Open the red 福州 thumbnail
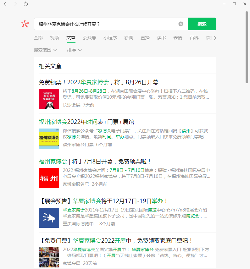Screen dimensions: 250x269 click(x=49, y=178)
